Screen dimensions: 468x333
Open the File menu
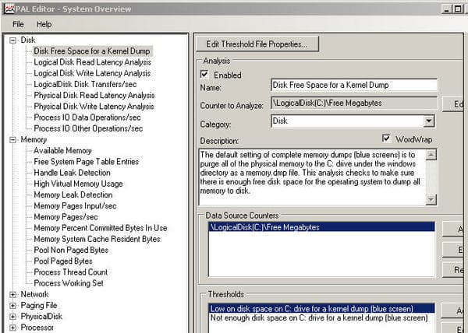(18, 24)
